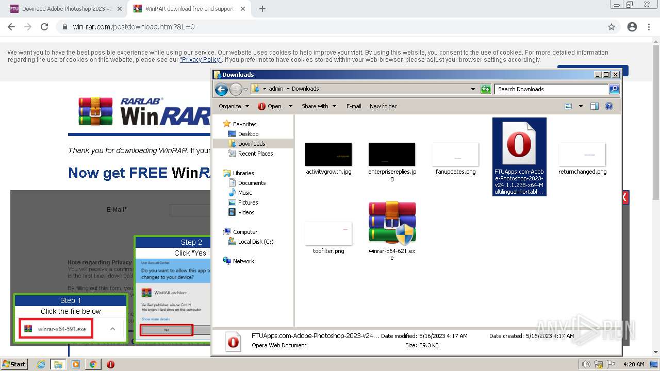Open the Start menu
The height and width of the screenshot is (371, 660).
(x=14, y=364)
